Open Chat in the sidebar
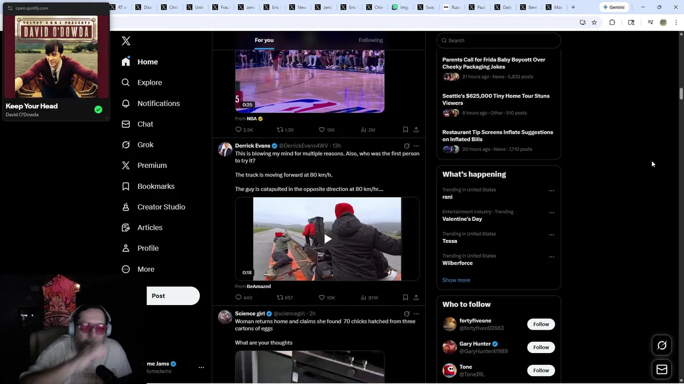 coord(137,124)
